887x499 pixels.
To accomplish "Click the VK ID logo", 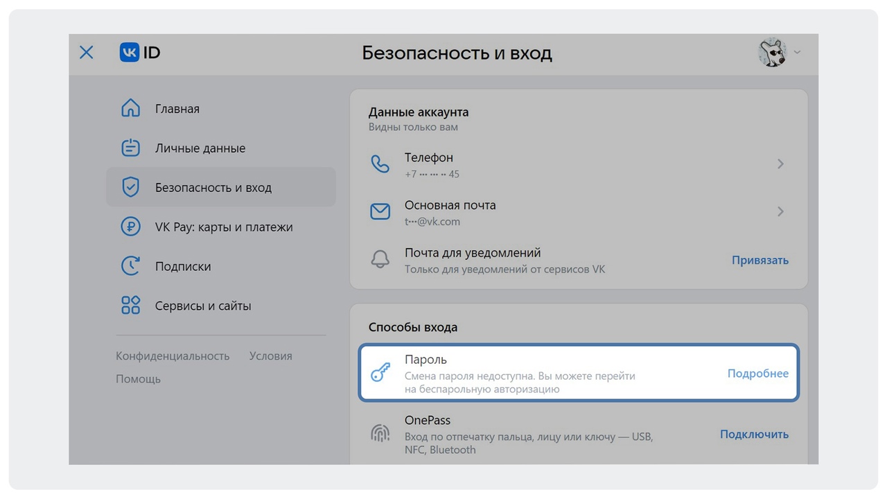I will (140, 53).
